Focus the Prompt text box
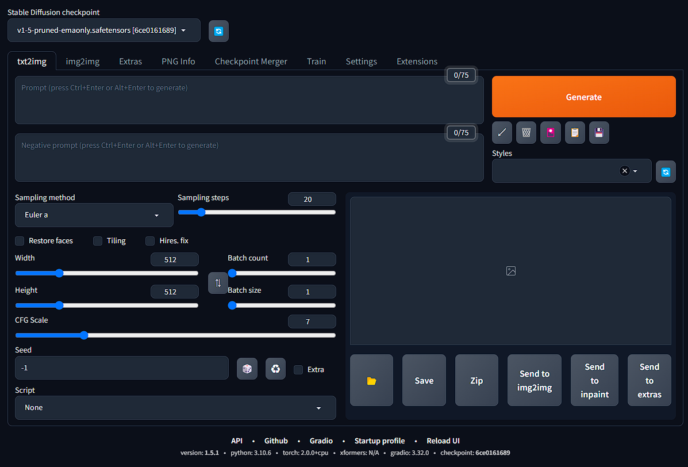 point(249,100)
